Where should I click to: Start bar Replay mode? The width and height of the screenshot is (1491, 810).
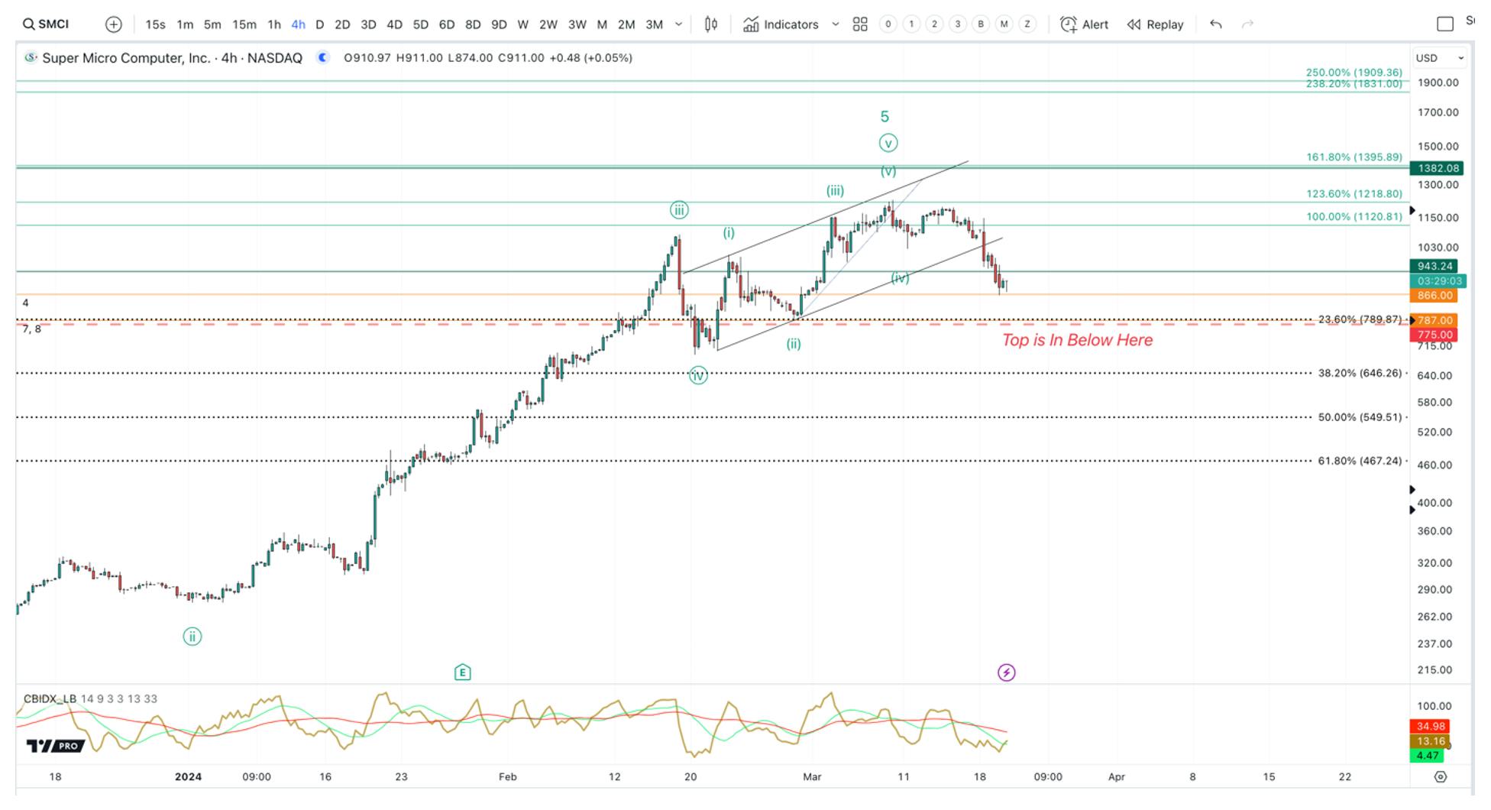pos(1155,24)
